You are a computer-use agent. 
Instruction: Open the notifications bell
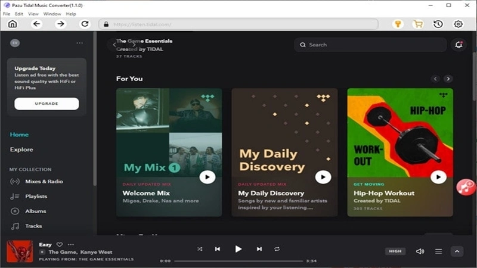(459, 45)
